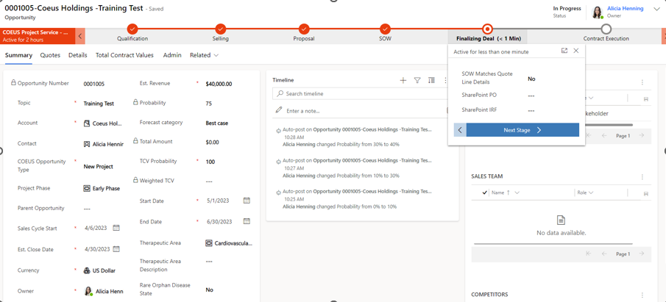
Task: Click the Alicia Henning owner avatar
Action: pyautogui.click(x=598, y=12)
